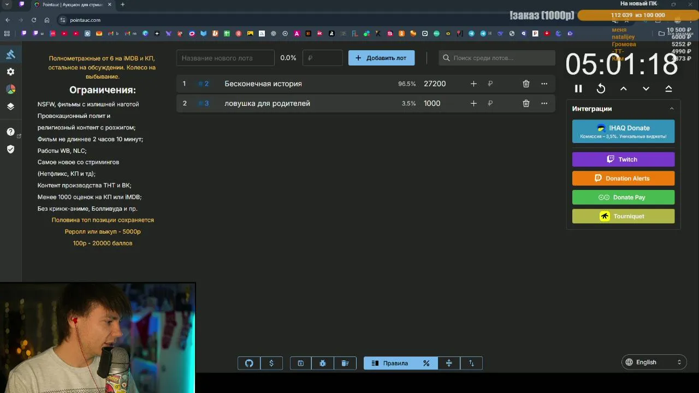Viewport: 699px width, 393px height.
Task: Open English language dropdown
Action: tap(654, 362)
